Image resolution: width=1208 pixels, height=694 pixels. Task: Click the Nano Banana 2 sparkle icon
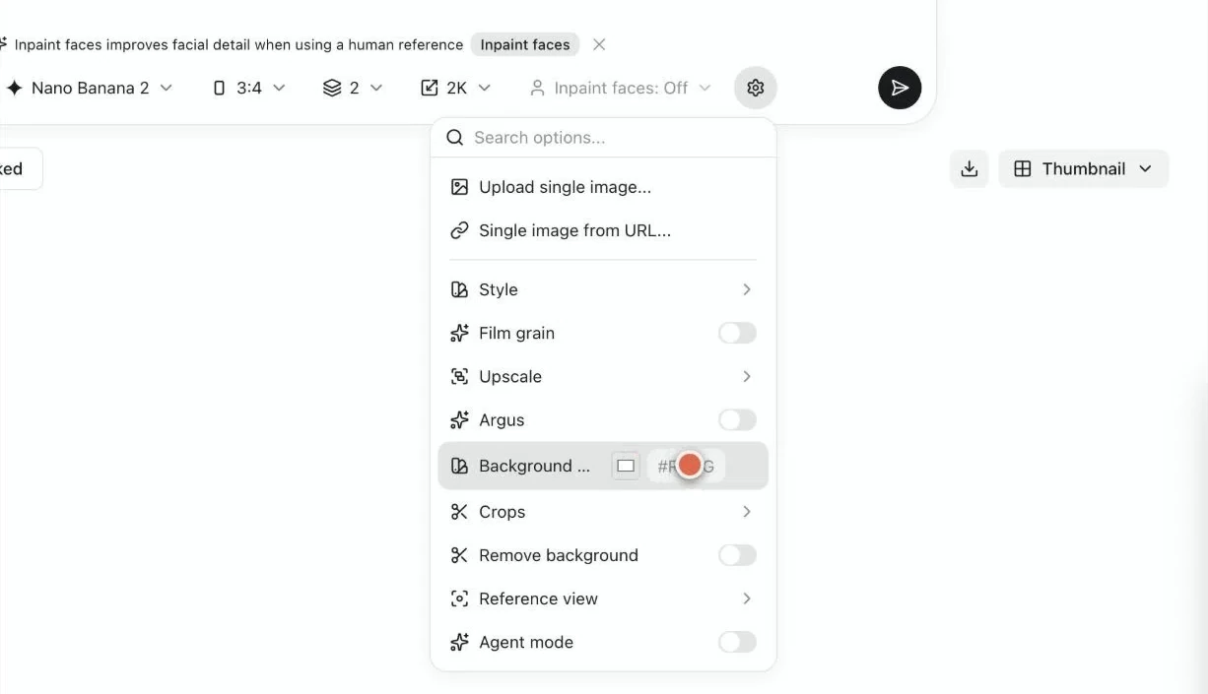tap(15, 88)
